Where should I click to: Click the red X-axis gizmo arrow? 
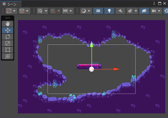point(116,69)
